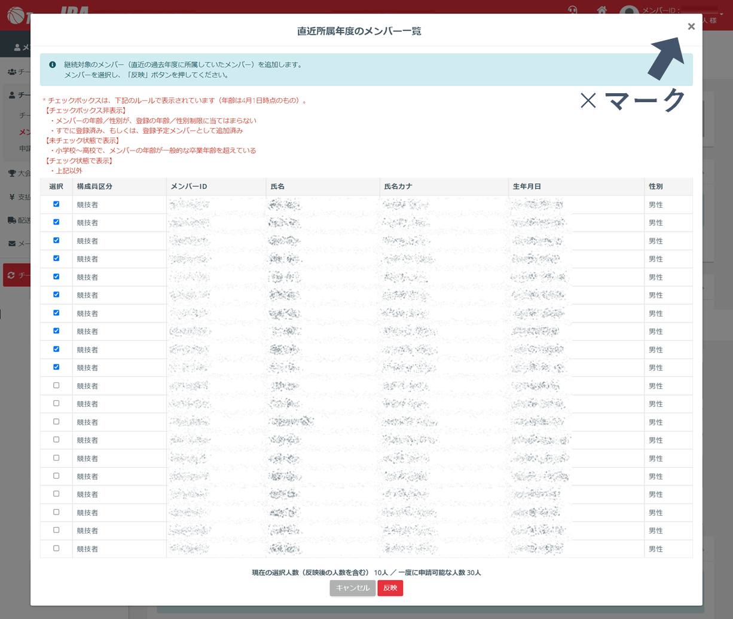Click the 選択 column header

[56, 186]
